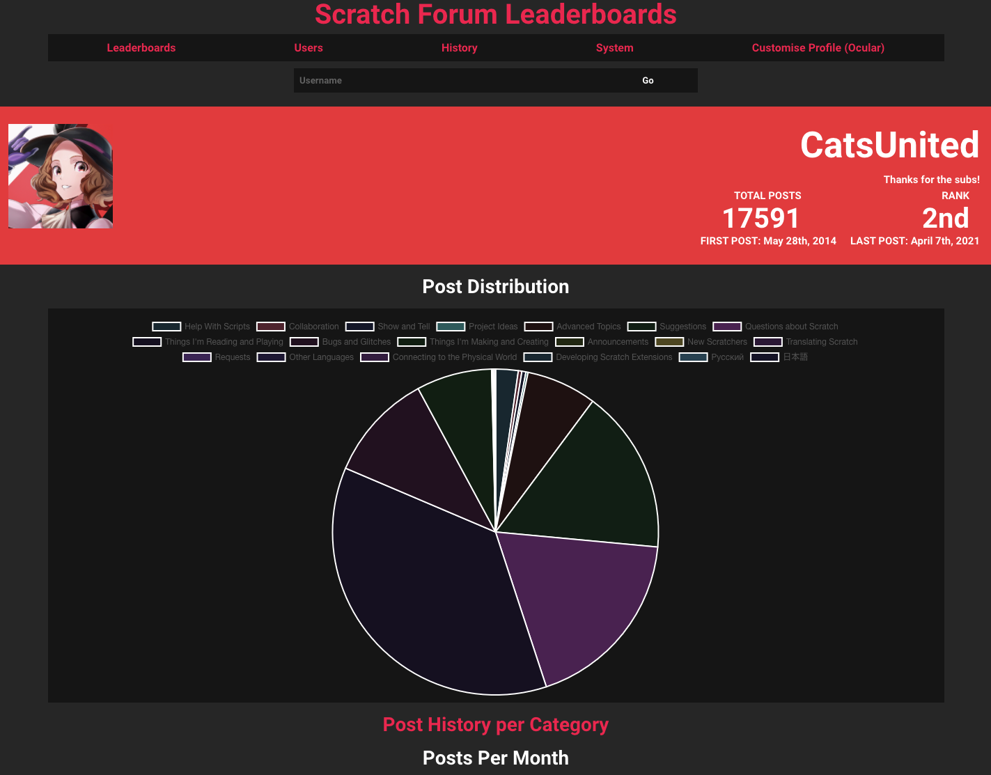The height and width of the screenshot is (775, 991).
Task: Click the Post Distribution heading
Action: click(496, 286)
